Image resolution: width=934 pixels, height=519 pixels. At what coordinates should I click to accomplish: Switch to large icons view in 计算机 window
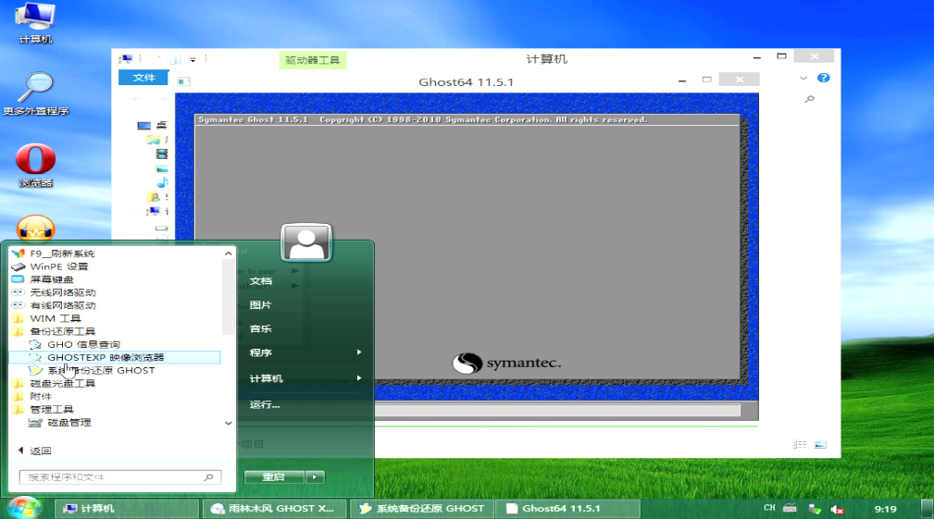(x=820, y=445)
